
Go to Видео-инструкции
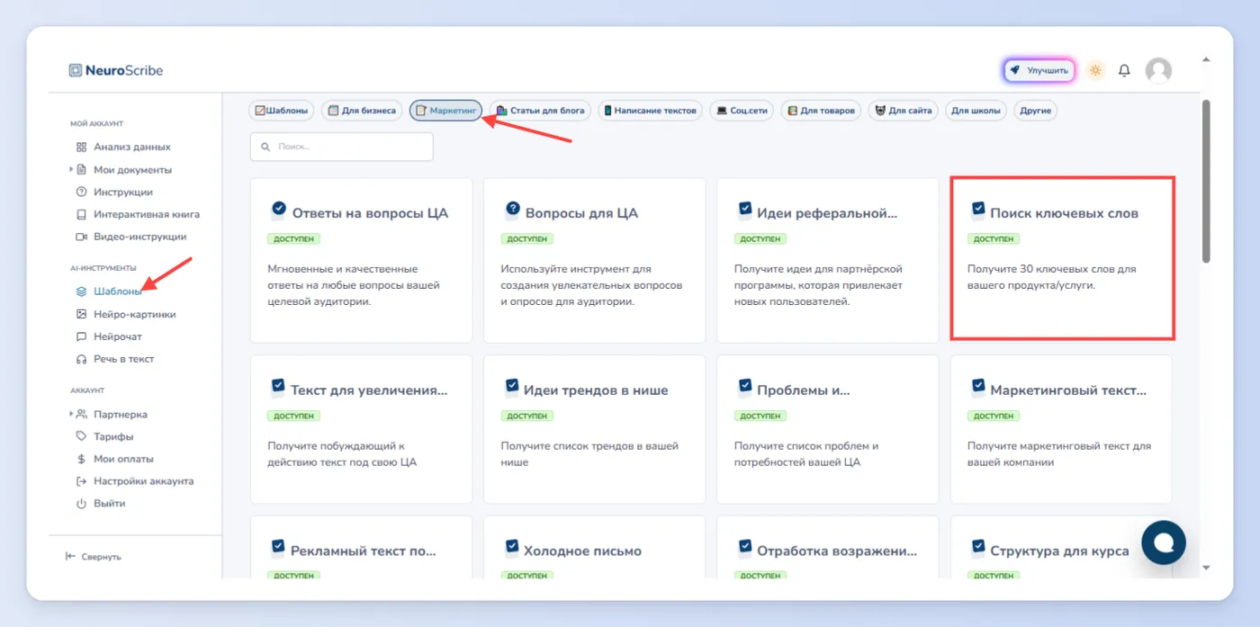[131, 237]
